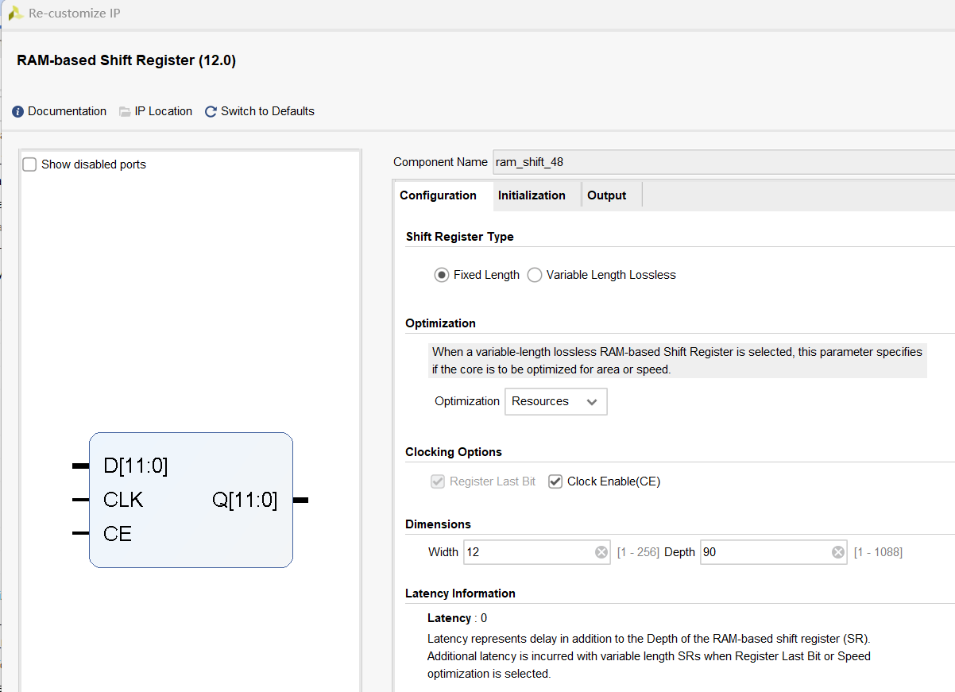Enable Show disabled ports

(29, 164)
